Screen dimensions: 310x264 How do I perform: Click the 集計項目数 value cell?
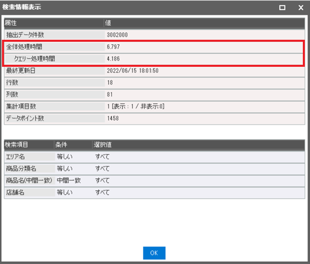[136, 107]
